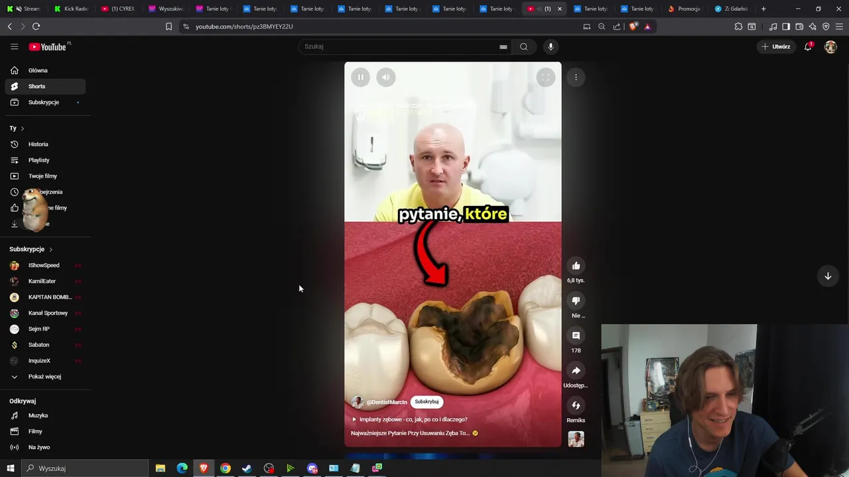Open File Explorer from taskbar

tap(160, 468)
